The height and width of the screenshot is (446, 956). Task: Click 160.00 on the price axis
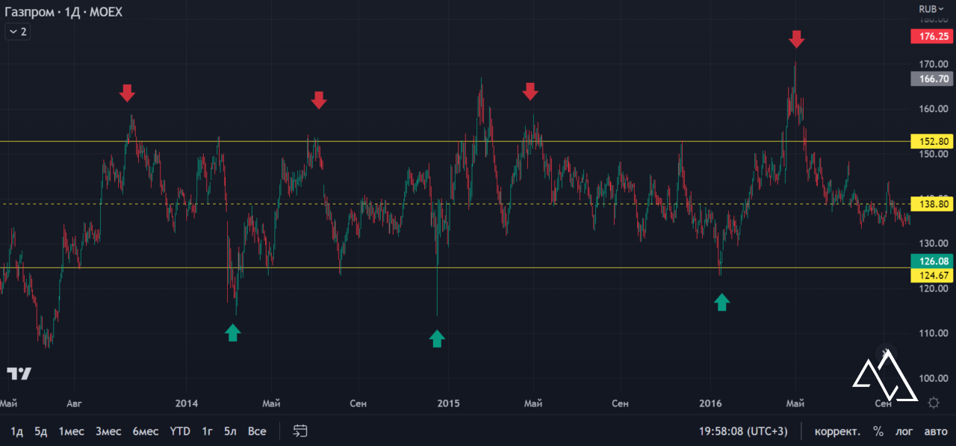(x=932, y=109)
